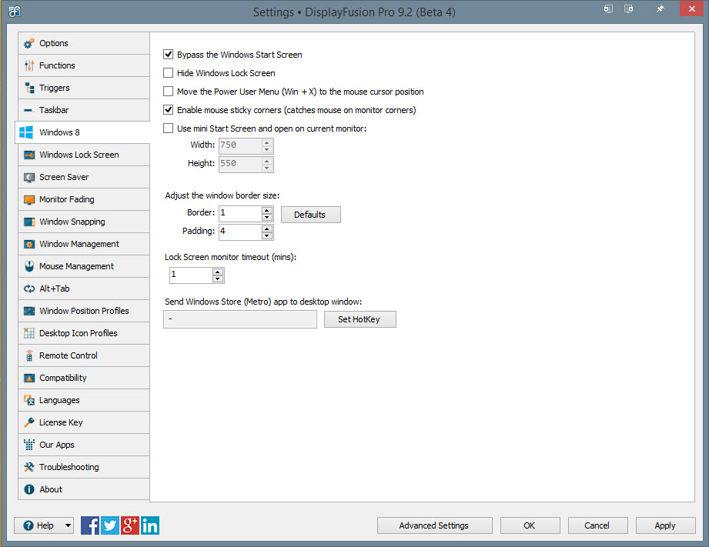Image resolution: width=709 pixels, height=547 pixels.
Task: Click the Apply button
Action: coord(666,525)
